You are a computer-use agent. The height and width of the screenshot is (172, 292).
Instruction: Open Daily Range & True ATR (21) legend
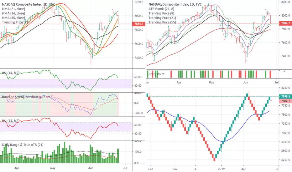[x=23, y=145]
